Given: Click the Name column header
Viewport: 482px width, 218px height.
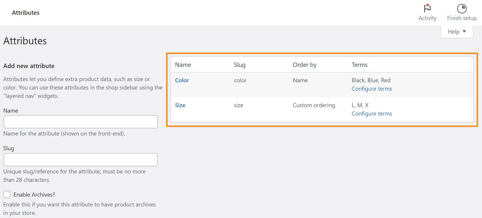Looking at the screenshot, I should 183,65.
